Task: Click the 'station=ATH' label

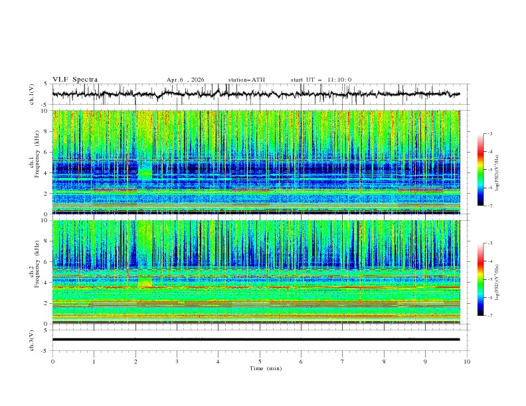Action: click(246, 80)
